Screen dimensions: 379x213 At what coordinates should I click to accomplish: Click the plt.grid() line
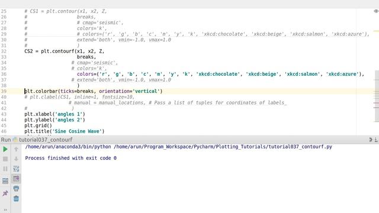(x=38, y=125)
